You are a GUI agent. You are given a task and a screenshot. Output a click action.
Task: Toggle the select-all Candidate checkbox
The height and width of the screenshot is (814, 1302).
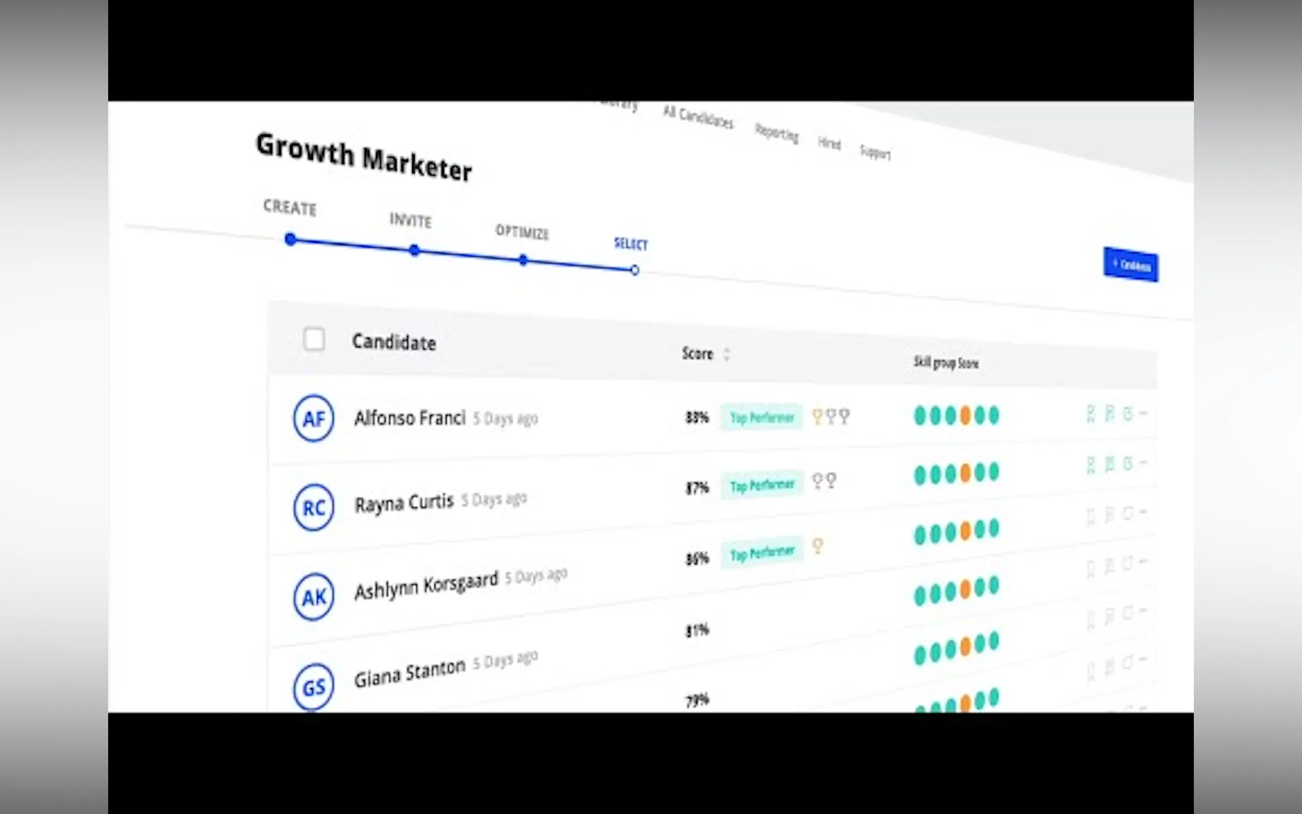click(314, 340)
